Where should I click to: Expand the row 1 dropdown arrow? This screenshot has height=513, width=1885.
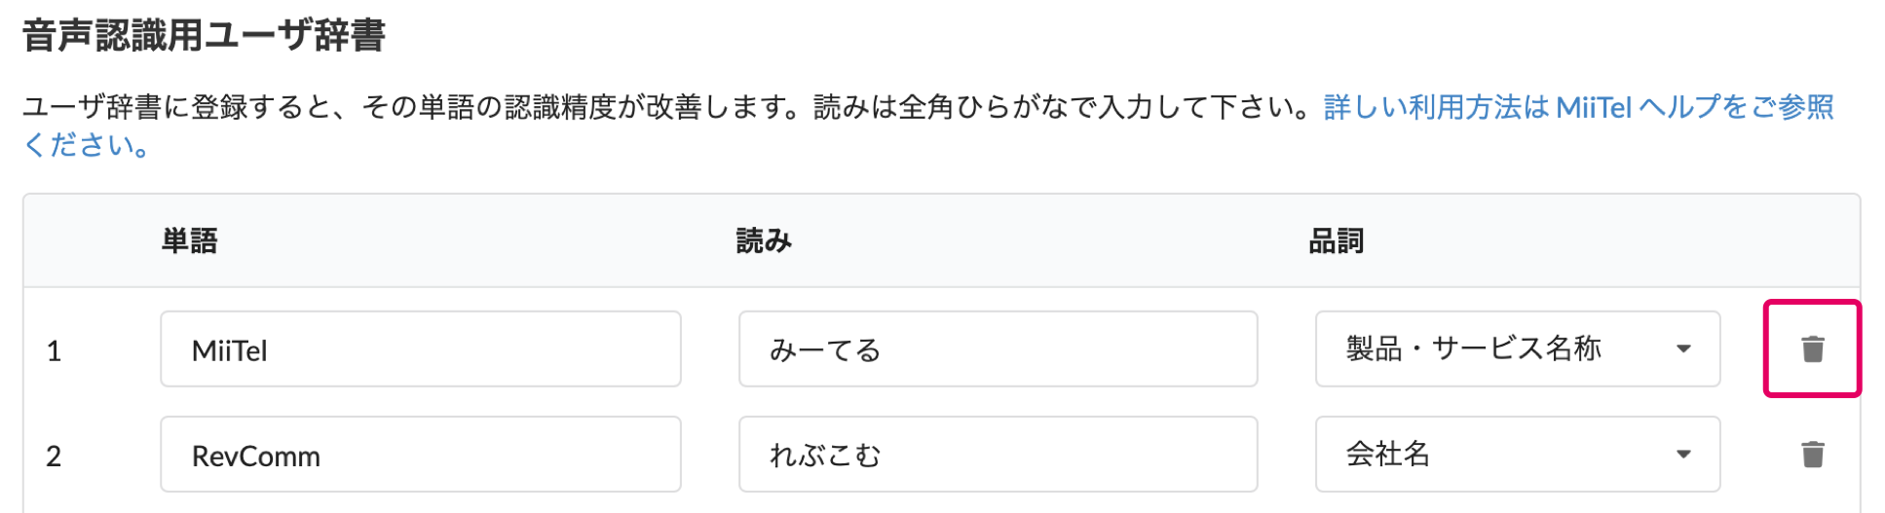point(1683,348)
